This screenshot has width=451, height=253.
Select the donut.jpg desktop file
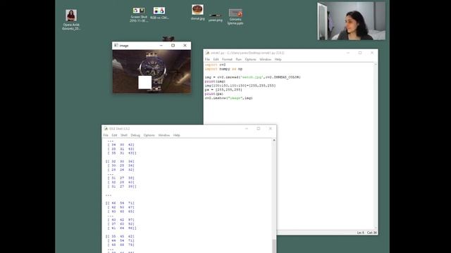click(197, 13)
